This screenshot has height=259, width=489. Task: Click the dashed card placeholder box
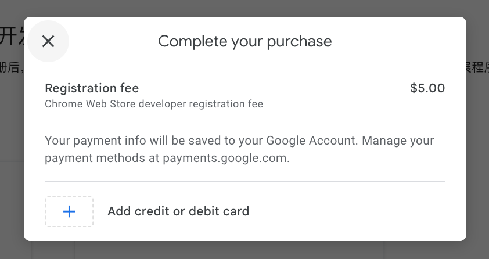[x=69, y=211]
